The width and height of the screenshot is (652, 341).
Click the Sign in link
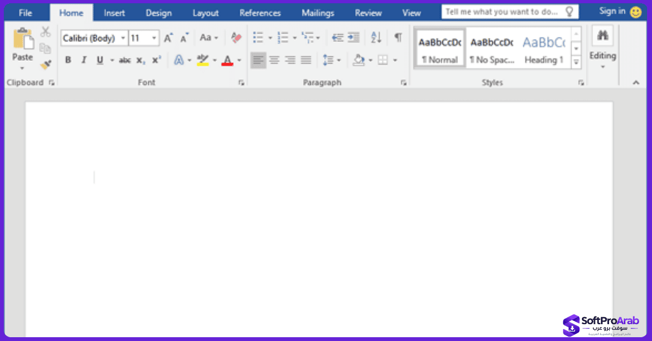point(612,11)
